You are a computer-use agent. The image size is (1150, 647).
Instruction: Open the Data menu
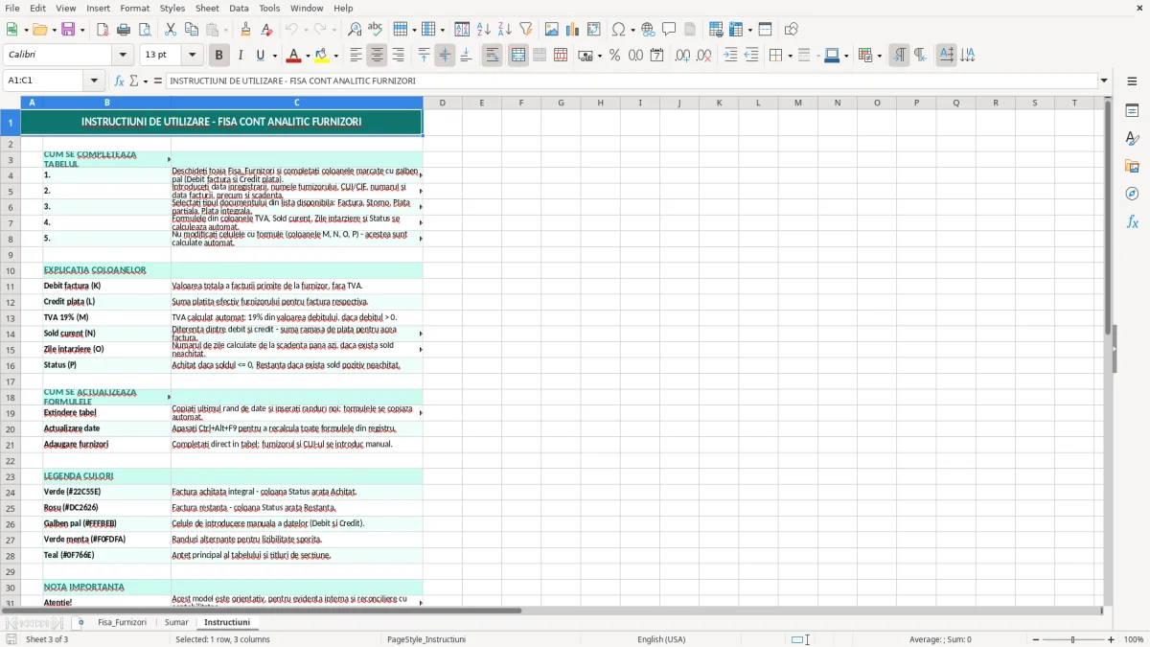click(x=239, y=8)
